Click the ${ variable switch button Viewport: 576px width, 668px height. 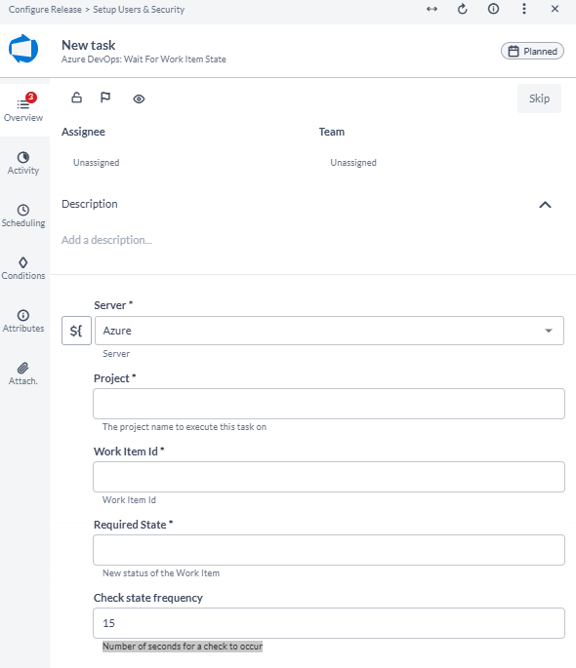[76, 331]
